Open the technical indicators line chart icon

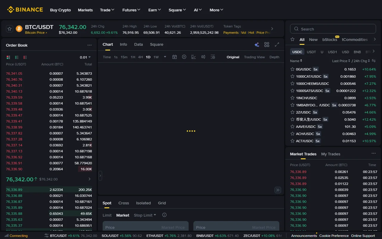[194, 57]
